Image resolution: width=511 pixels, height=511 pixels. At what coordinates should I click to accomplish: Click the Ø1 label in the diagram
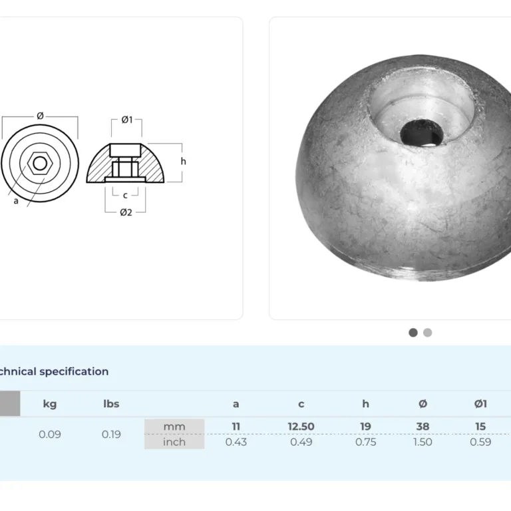pyautogui.click(x=126, y=120)
